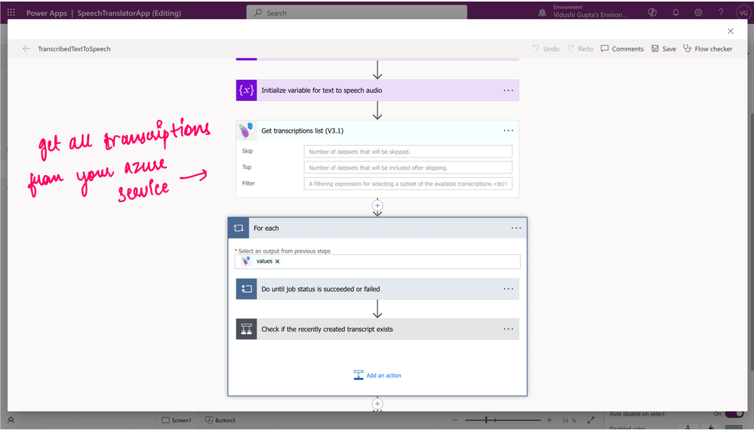Open the Copilot icon in header
The height and width of the screenshot is (430, 754).
point(652,13)
